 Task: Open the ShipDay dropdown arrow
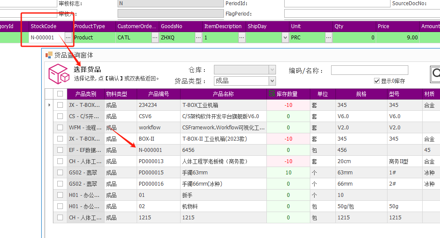click(x=285, y=38)
